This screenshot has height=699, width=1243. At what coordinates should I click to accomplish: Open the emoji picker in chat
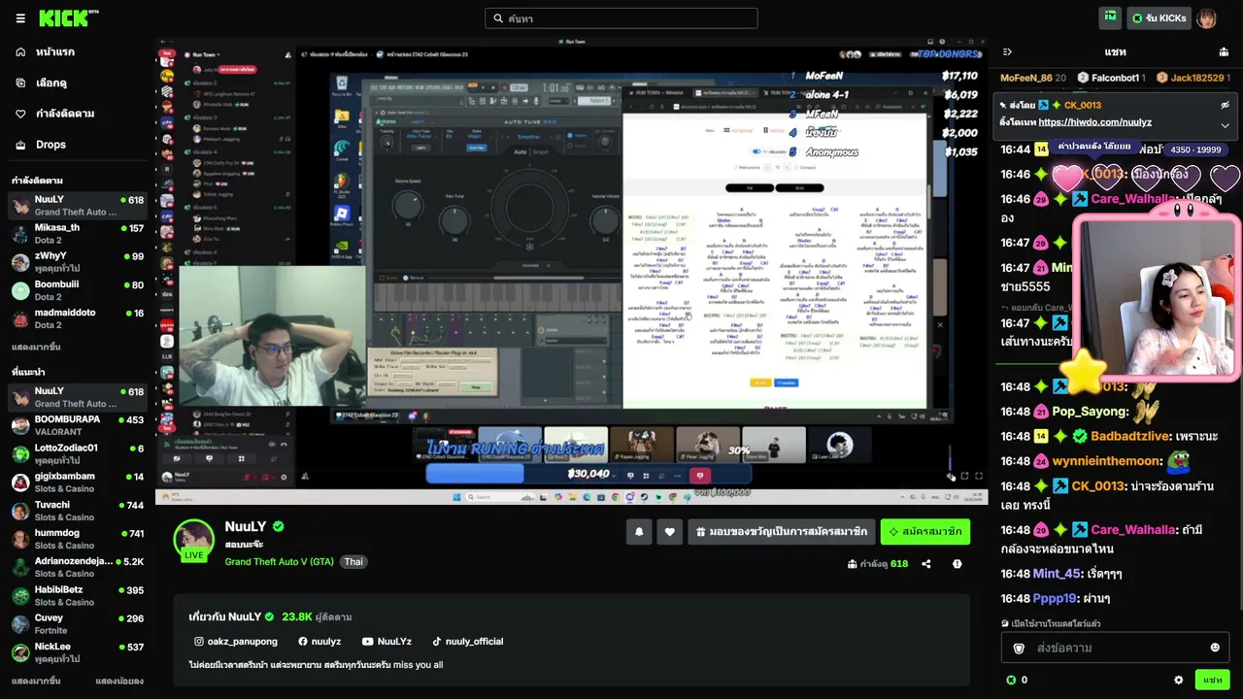pyautogui.click(x=1215, y=648)
